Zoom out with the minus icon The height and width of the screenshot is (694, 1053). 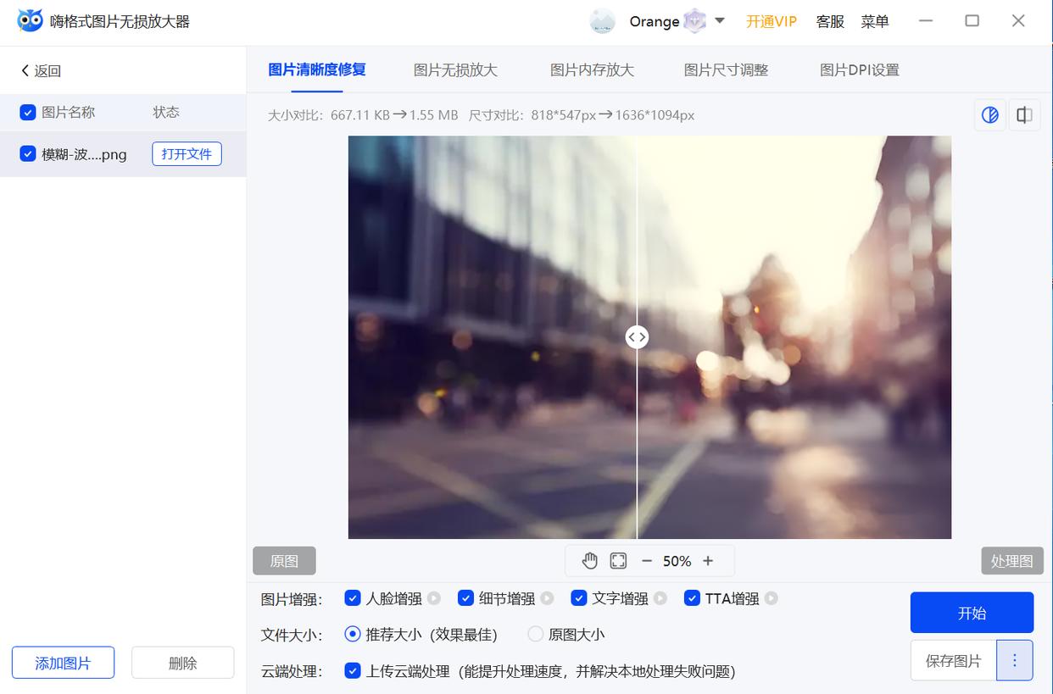pos(646,560)
